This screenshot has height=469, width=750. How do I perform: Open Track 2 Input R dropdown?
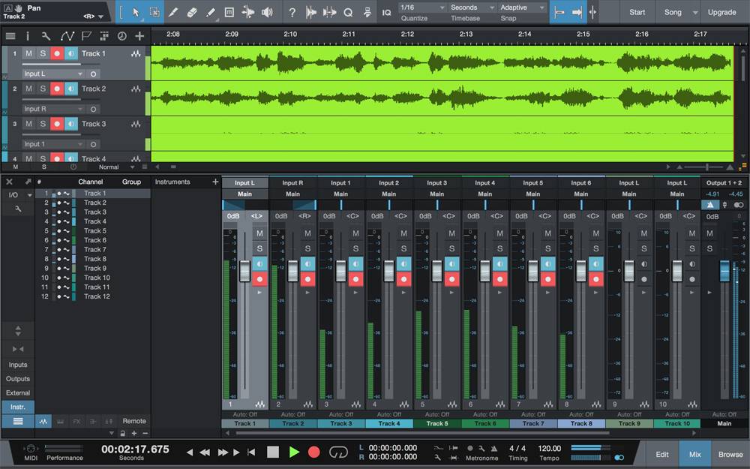pos(53,109)
